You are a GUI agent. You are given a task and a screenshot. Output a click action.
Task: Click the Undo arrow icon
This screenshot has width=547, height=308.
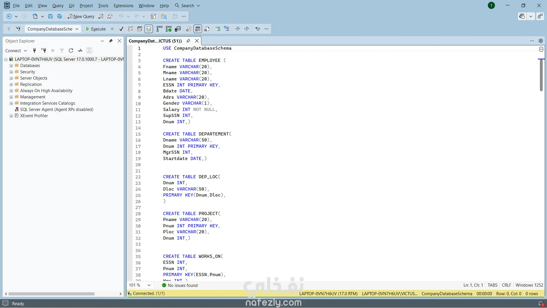(121, 17)
